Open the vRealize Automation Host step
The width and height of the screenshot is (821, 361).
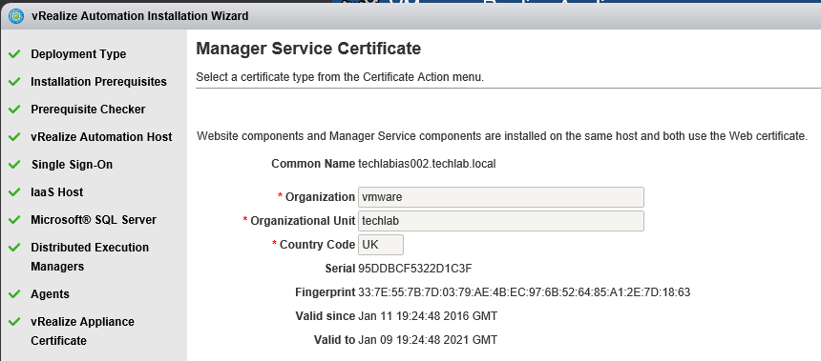[101, 137]
